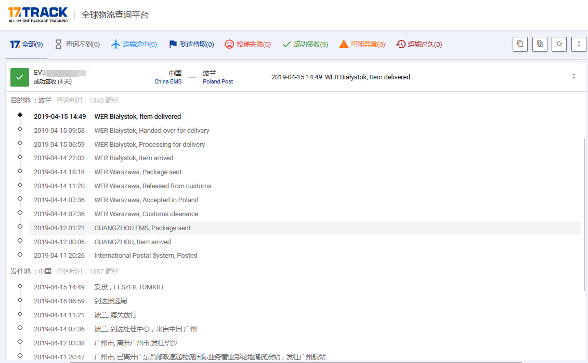Click the refresh all tracking results icon
This screenshot has width=588, height=363.
pyautogui.click(x=559, y=44)
